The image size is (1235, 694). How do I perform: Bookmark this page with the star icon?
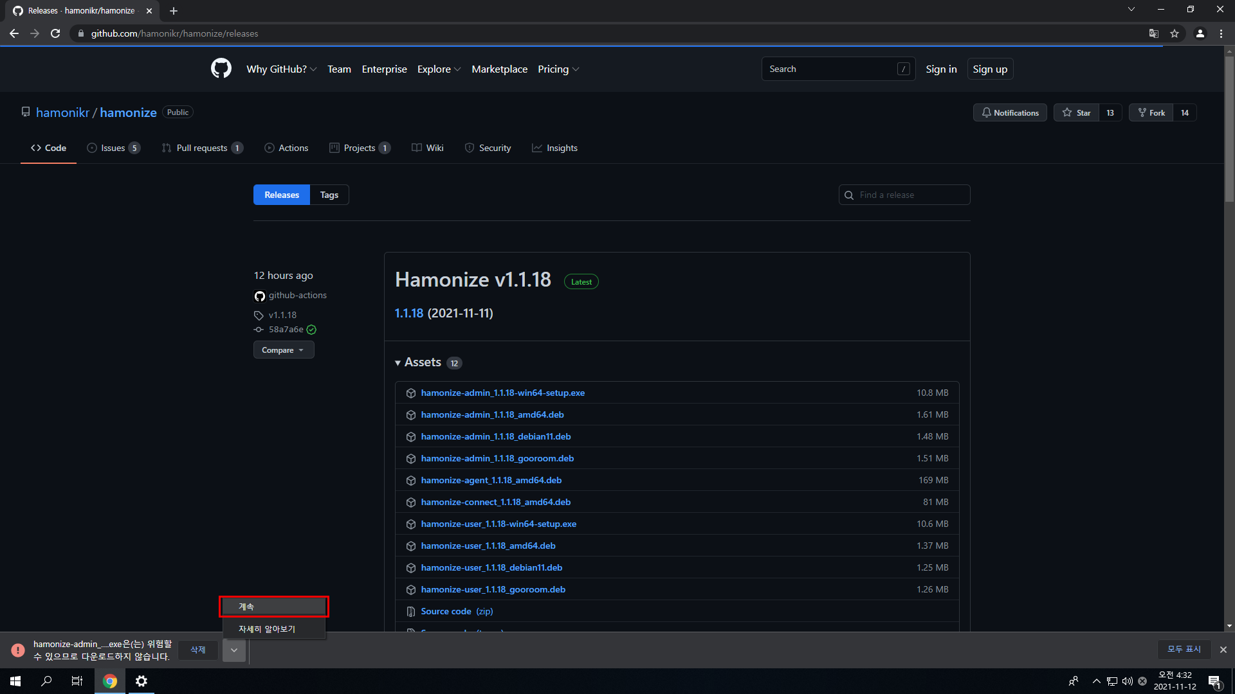coord(1175,33)
